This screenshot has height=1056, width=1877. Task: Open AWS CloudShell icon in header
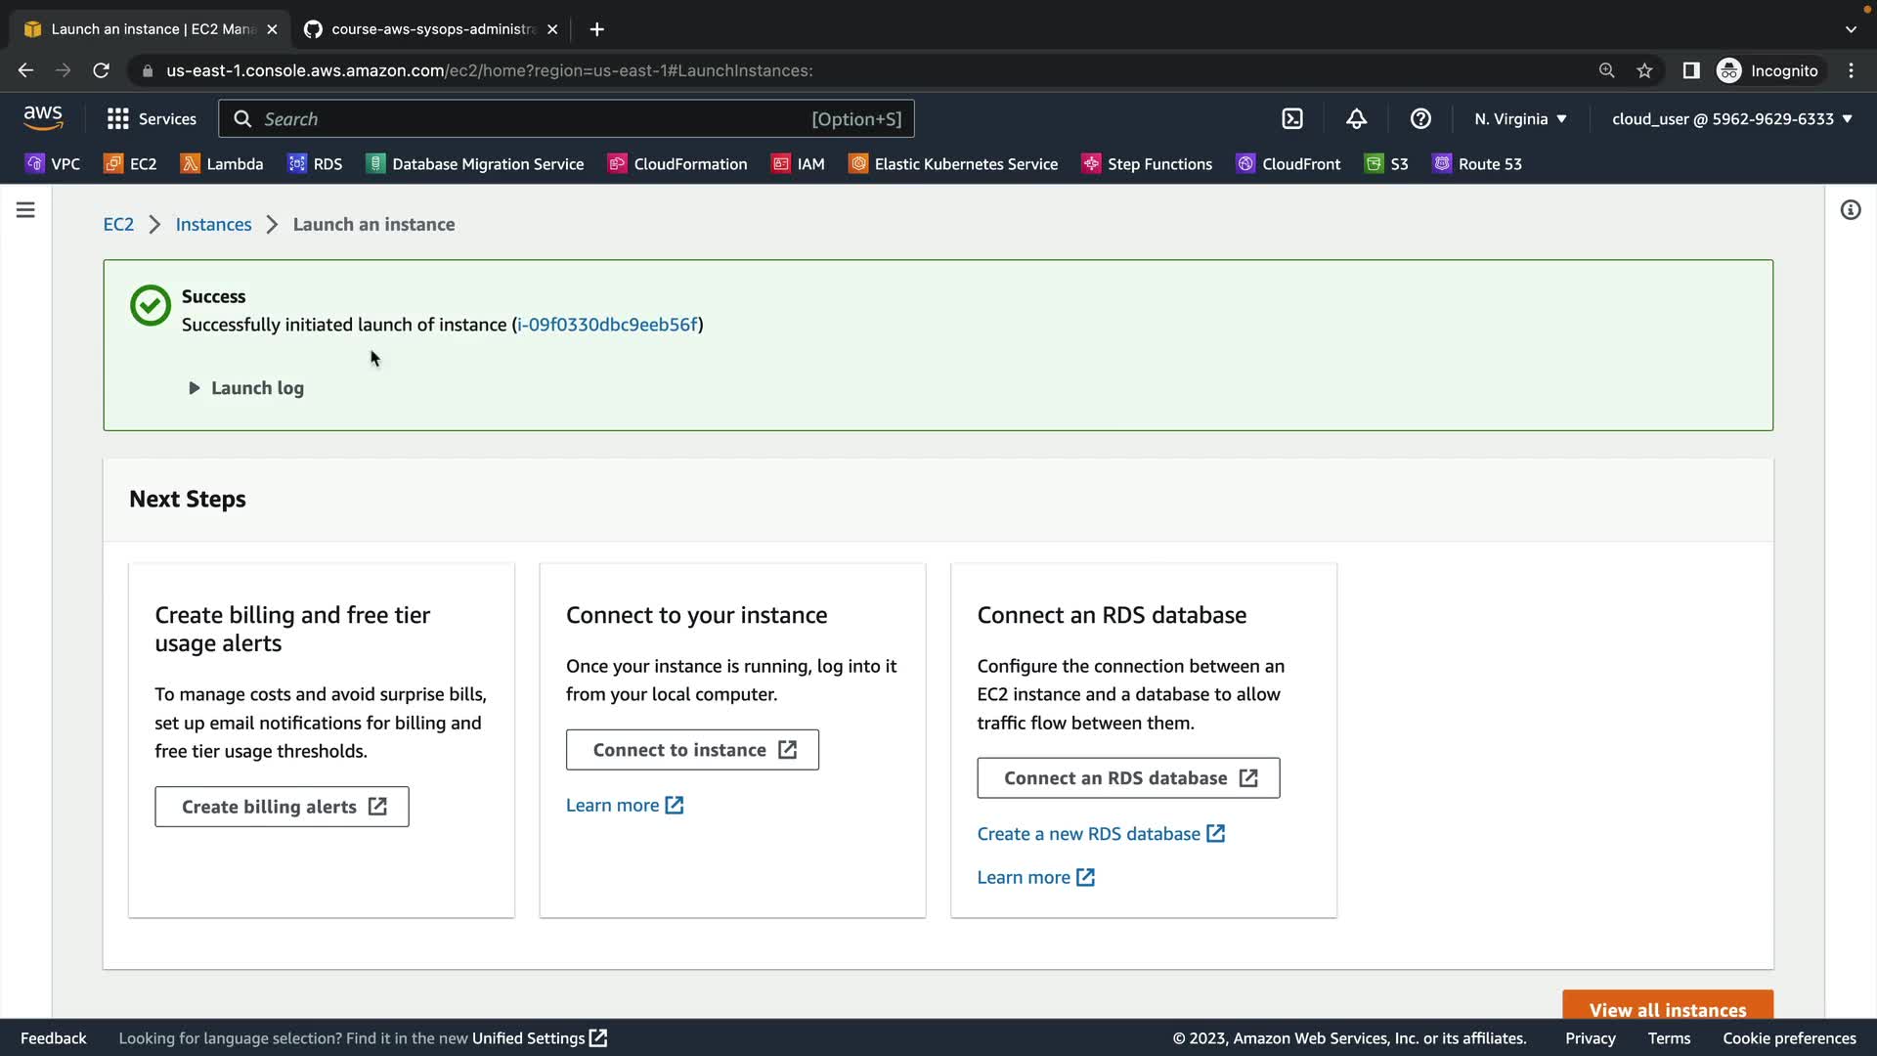click(1292, 119)
